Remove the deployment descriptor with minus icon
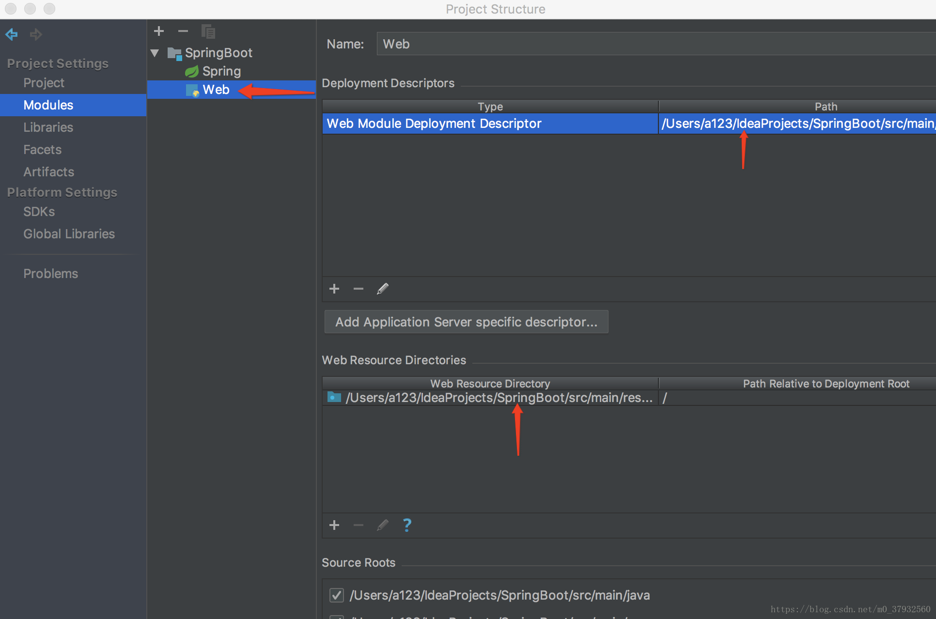The image size is (936, 619). tap(359, 289)
